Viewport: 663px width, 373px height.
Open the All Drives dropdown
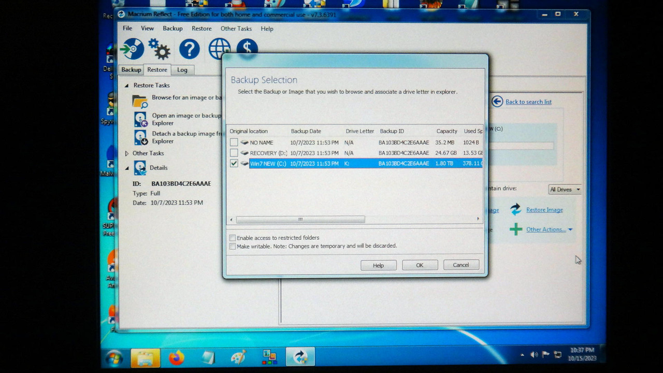click(x=565, y=190)
